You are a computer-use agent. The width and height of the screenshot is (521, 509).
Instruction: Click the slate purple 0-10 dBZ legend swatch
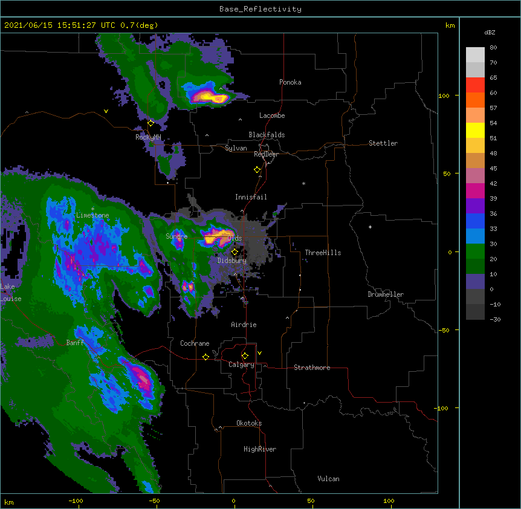coord(475,282)
